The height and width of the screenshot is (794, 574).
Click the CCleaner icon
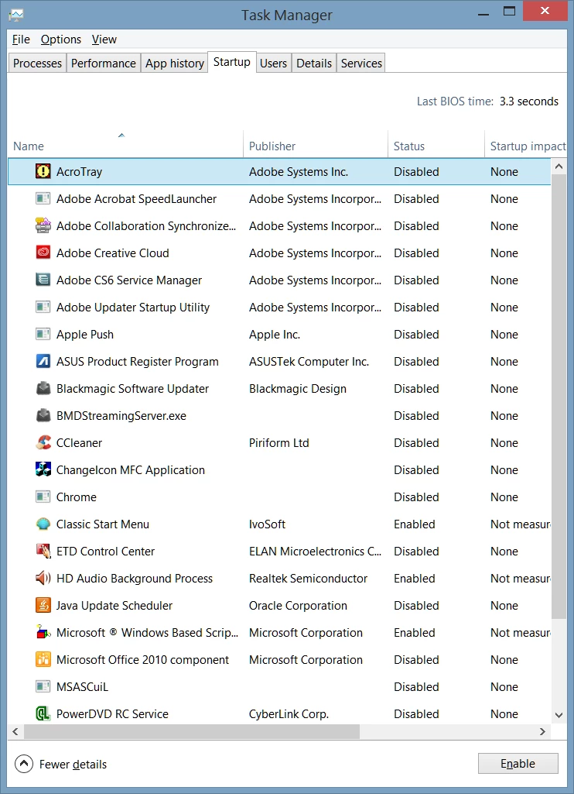tap(43, 442)
